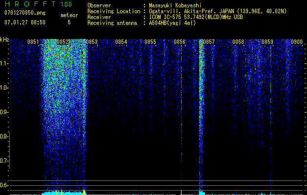307x195 pixels.
Task: Click the 0.9 kHz axis label
Action: (x=4, y=112)
